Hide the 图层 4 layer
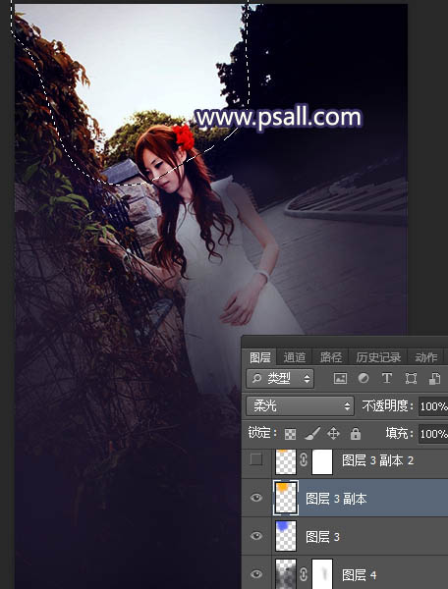The width and height of the screenshot is (448, 589). [x=256, y=574]
